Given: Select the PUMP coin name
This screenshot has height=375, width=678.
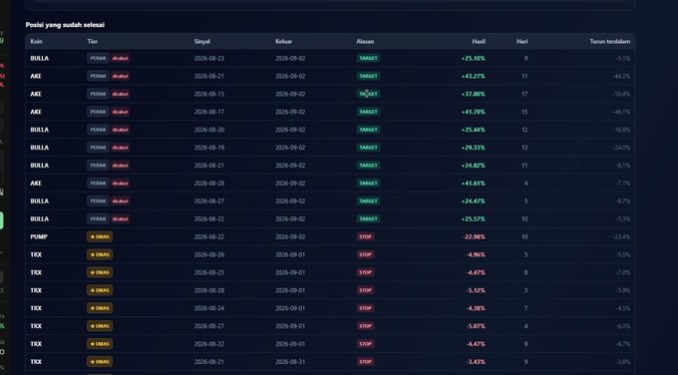Looking at the screenshot, I should tap(39, 237).
